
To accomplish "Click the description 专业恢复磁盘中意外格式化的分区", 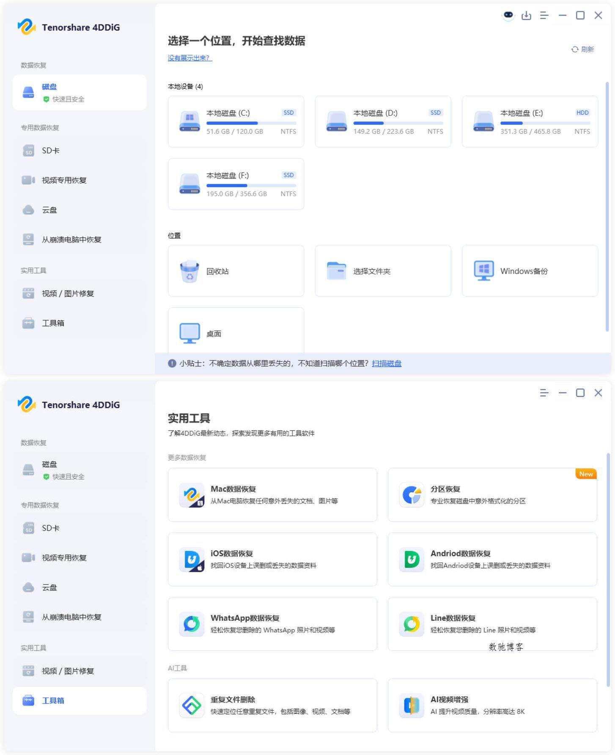I will [478, 501].
